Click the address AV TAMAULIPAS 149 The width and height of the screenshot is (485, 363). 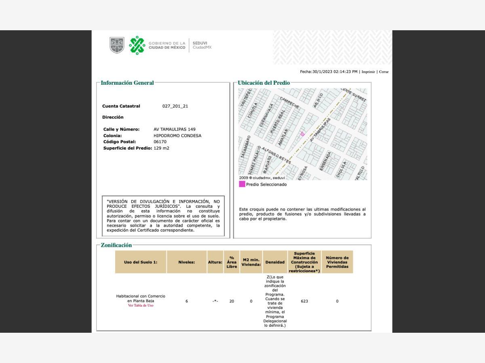pos(174,129)
